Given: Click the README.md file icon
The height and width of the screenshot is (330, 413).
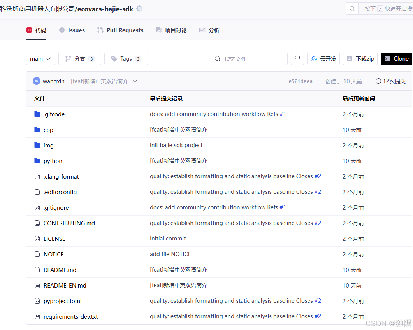Looking at the screenshot, I should [x=37, y=269].
